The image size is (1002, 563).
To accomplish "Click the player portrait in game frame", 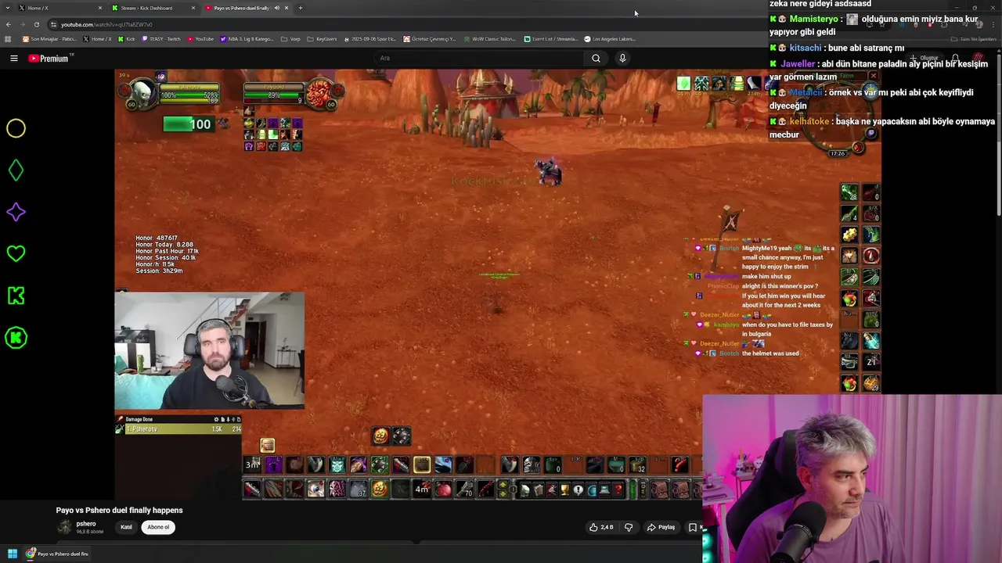I will [x=142, y=93].
